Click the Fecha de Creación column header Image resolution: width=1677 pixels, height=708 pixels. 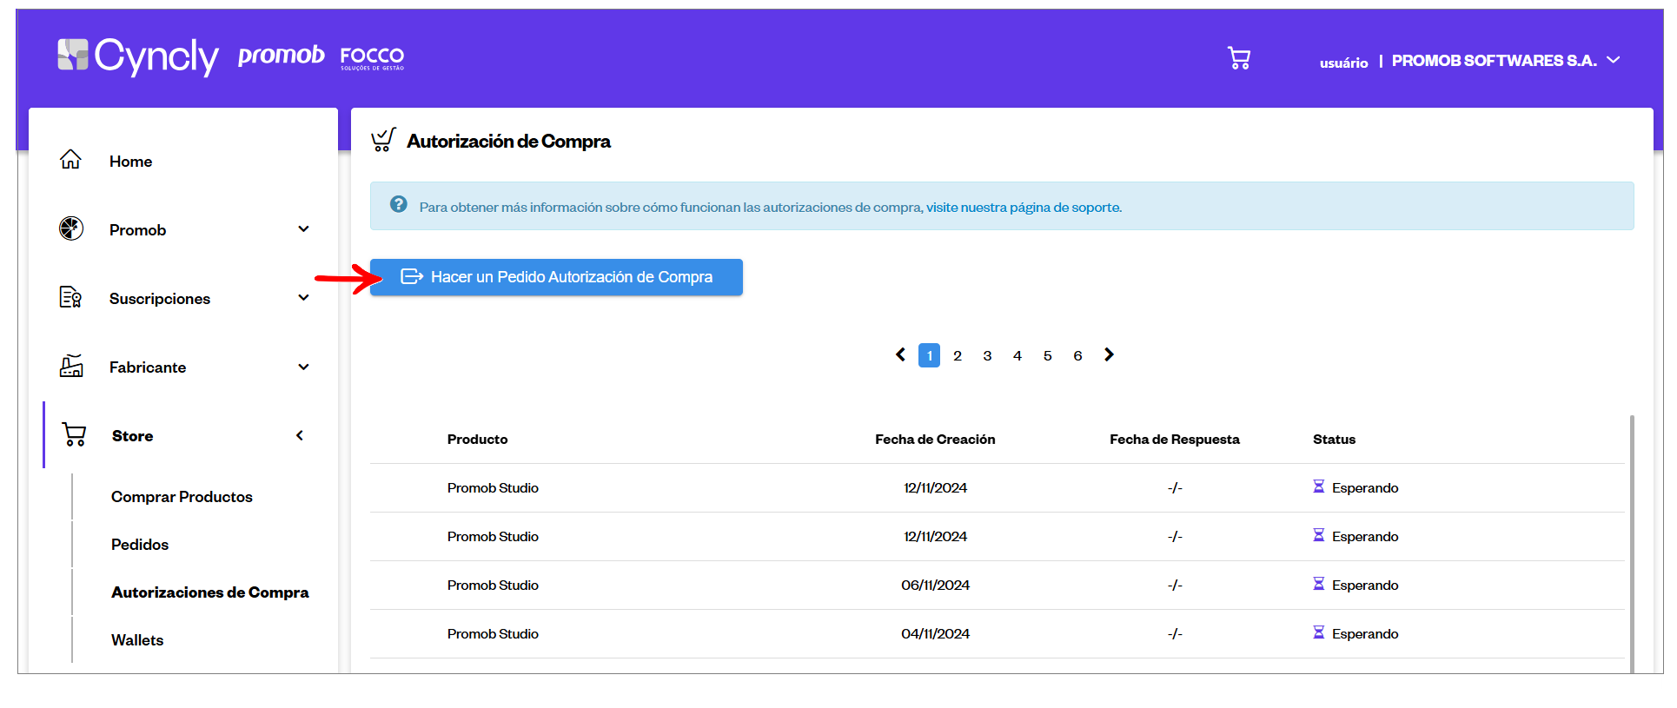click(935, 440)
